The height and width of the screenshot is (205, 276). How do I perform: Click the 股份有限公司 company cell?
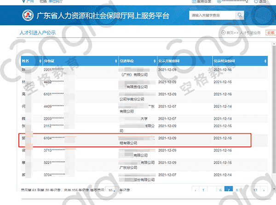coord(137,177)
